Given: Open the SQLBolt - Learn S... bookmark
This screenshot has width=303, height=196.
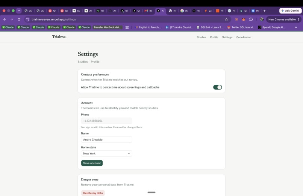Looking at the screenshot, I should 210,27.
